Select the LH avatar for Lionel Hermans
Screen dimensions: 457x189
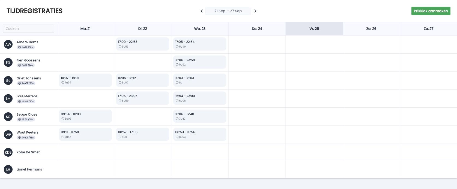point(8,169)
